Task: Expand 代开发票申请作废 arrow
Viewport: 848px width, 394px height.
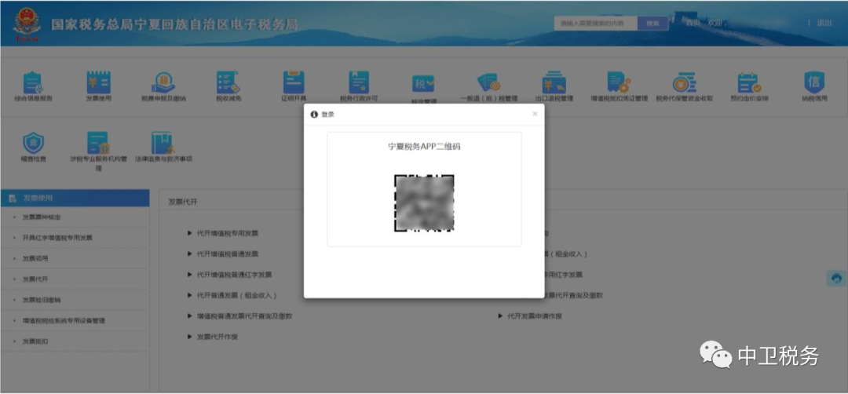Action: (501, 316)
